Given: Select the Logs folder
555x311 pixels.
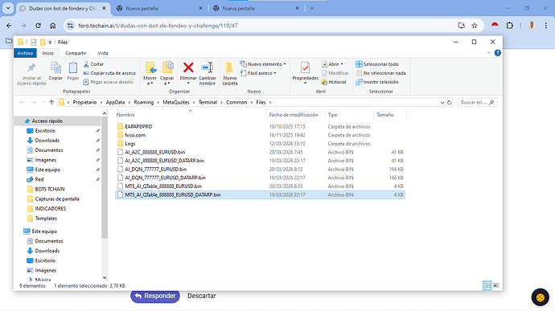Looking at the screenshot, I should coord(129,144).
